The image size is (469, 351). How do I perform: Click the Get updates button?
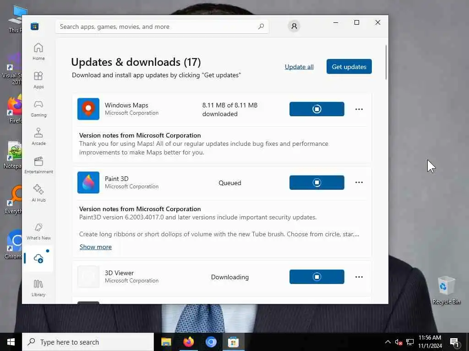point(349,67)
